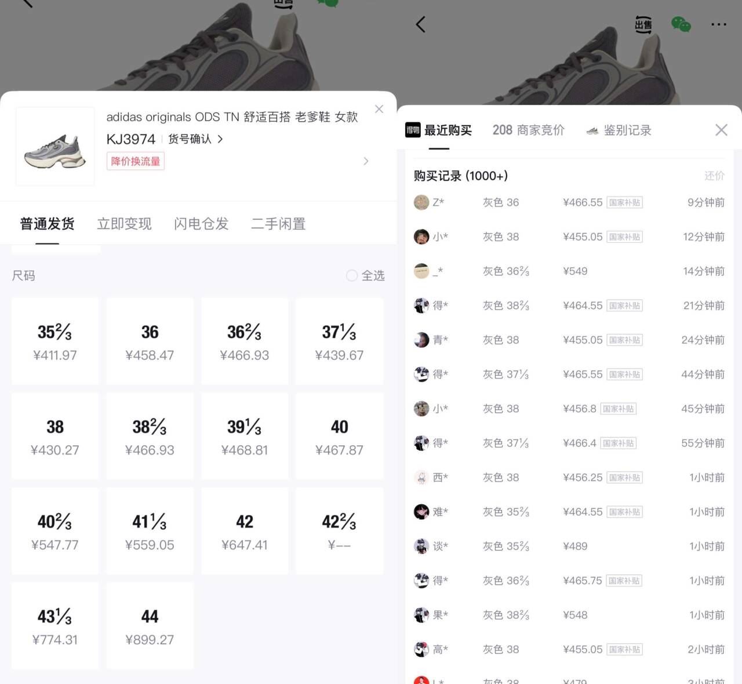
Task: Tap the 还价 bargain link
Action: tap(714, 176)
